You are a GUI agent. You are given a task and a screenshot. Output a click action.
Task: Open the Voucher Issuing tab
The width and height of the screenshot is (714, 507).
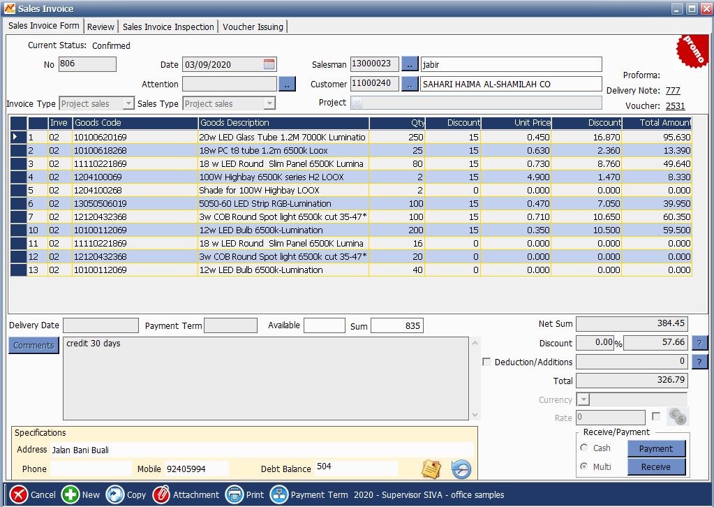coord(253,27)
